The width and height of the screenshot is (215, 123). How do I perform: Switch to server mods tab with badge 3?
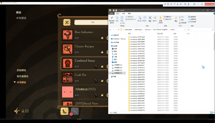75,111
